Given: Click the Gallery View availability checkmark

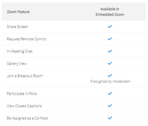Looking at the screenshot, I should pos(110,63).
